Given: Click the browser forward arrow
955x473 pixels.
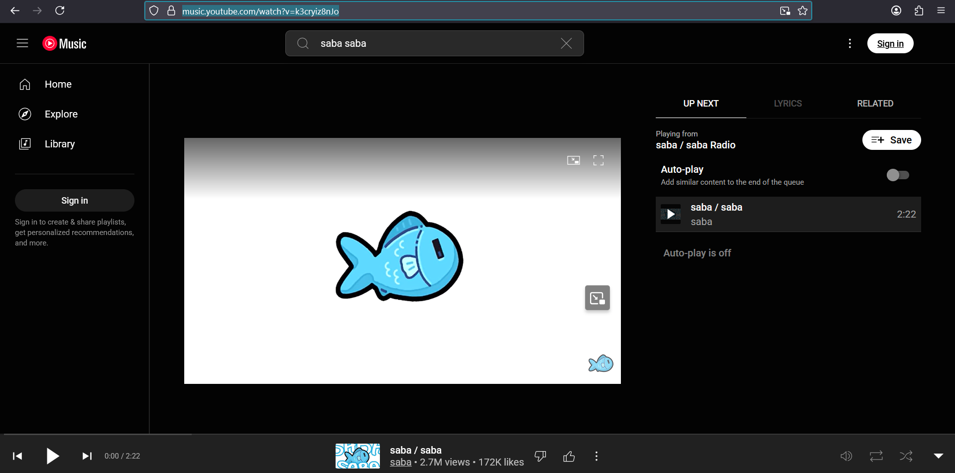Looking at the screenshot, I should coord(37,10).
